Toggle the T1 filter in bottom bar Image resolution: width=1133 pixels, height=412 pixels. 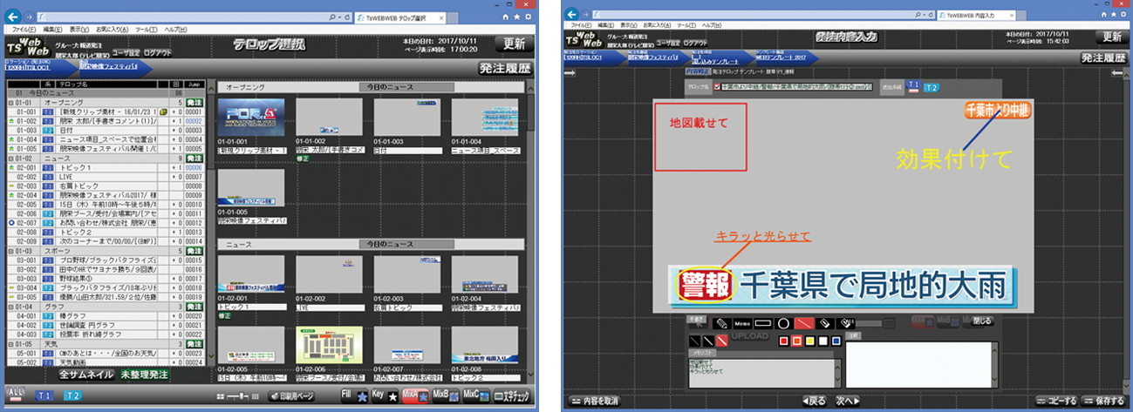pyautogui.click(x=44, y=395)
